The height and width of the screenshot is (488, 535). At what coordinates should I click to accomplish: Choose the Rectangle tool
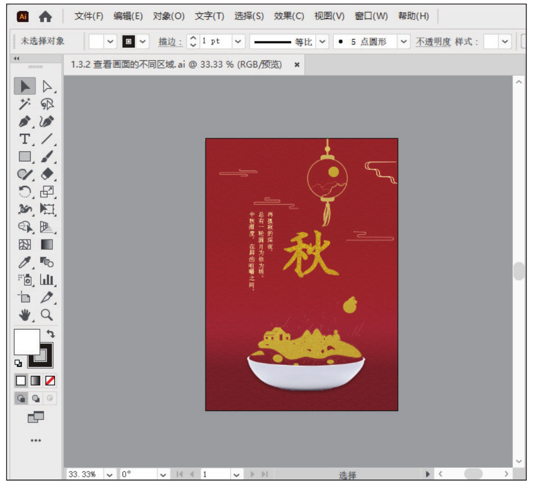(25, 157)
